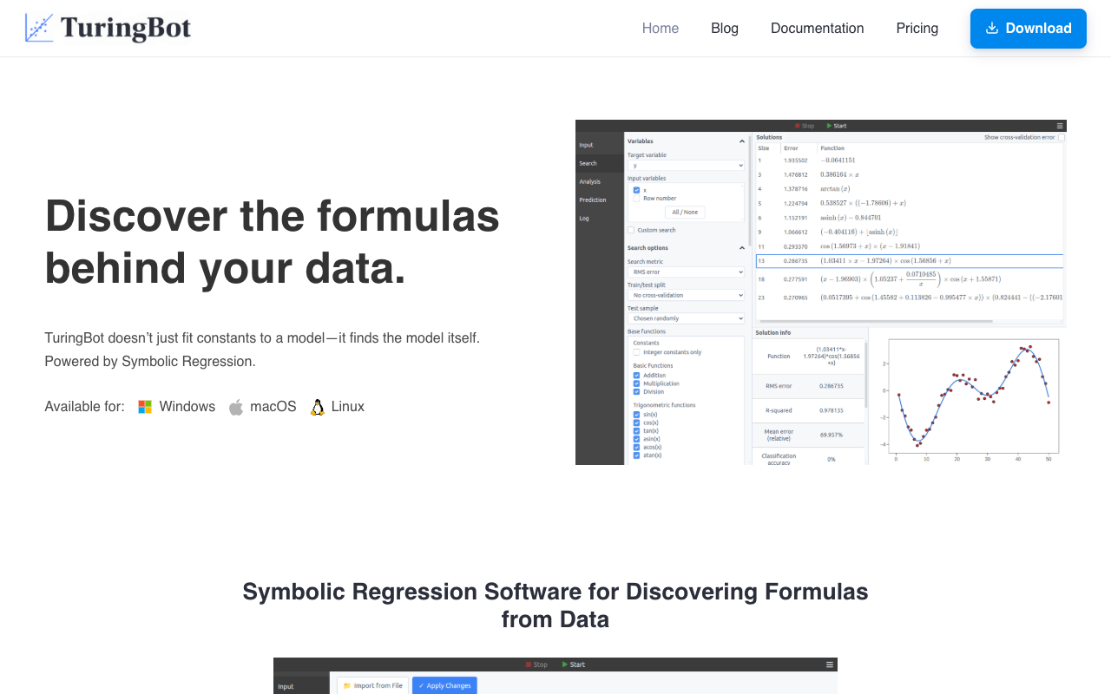Select Input tab in hero app sidebar
The width and height of the screenshot is (1111, 694).
600,145
